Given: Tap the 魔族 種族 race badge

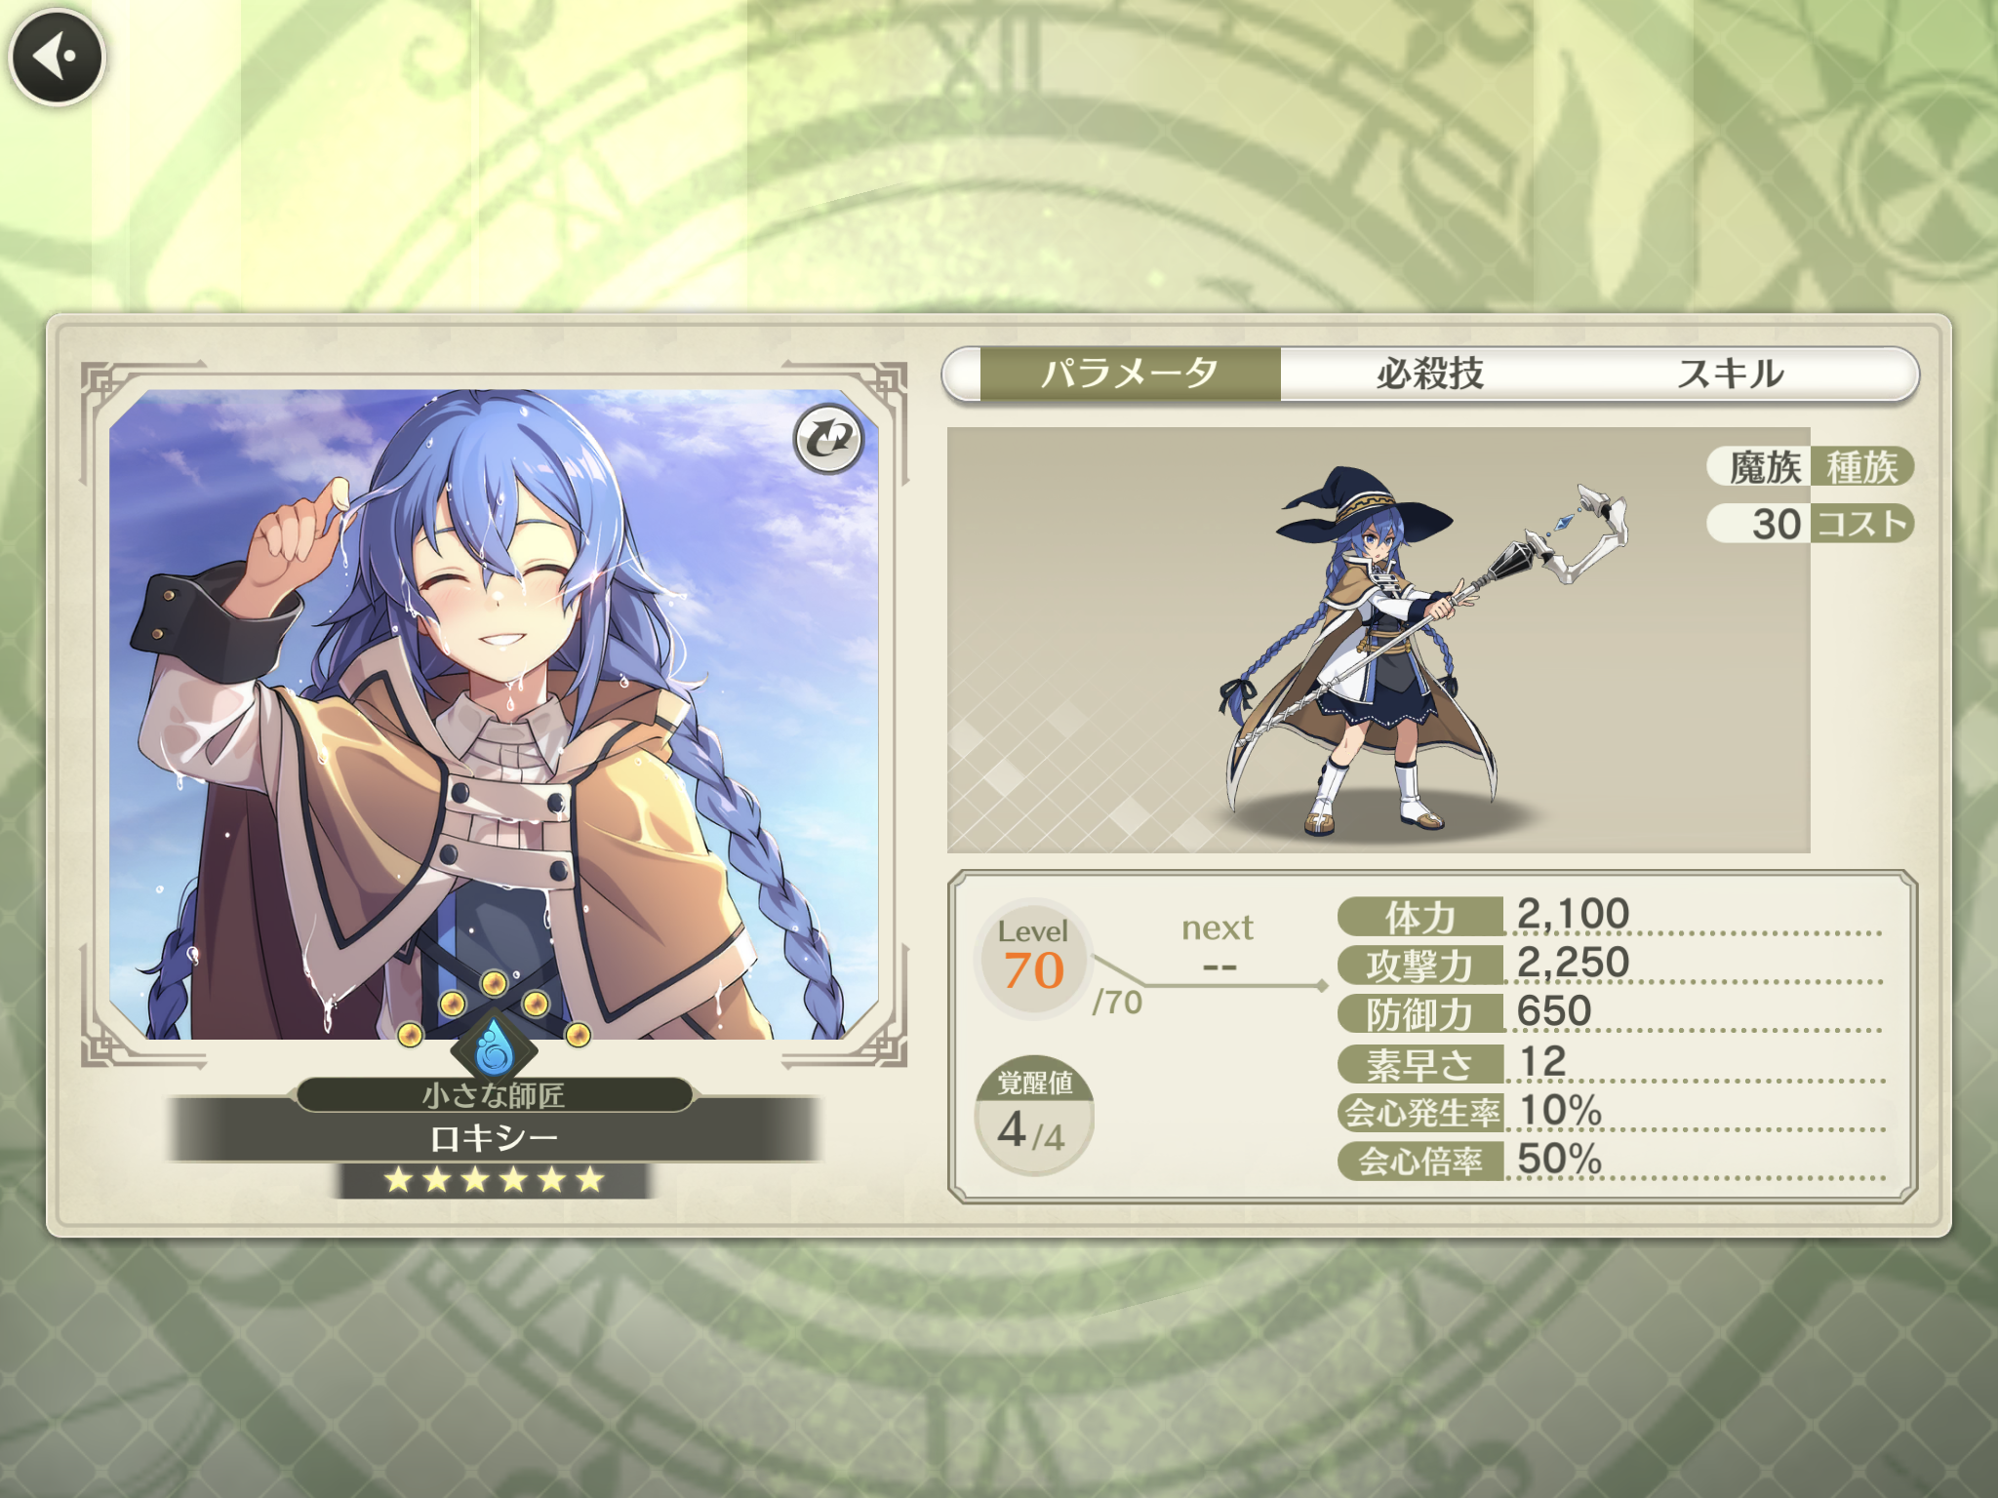Looking at the screenshot, I should tap(1811, 466).
